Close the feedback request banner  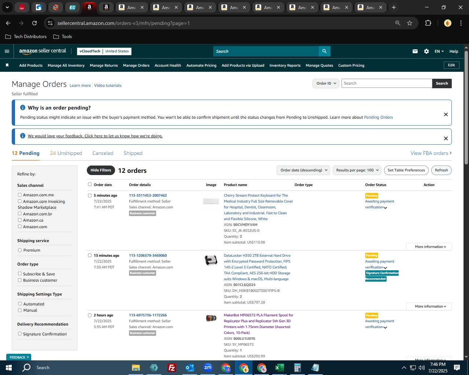446,138
